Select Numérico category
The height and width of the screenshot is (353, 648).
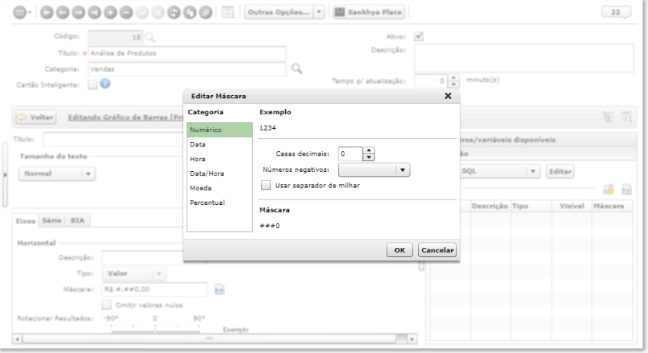point(219,130)
